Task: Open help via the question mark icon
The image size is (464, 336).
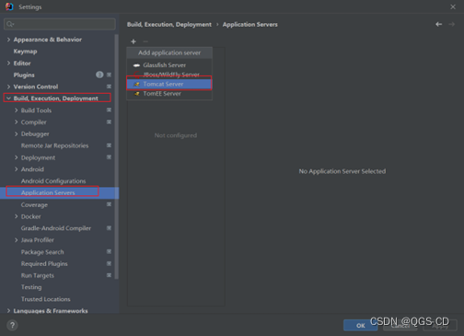Action: tap(12, 325)
